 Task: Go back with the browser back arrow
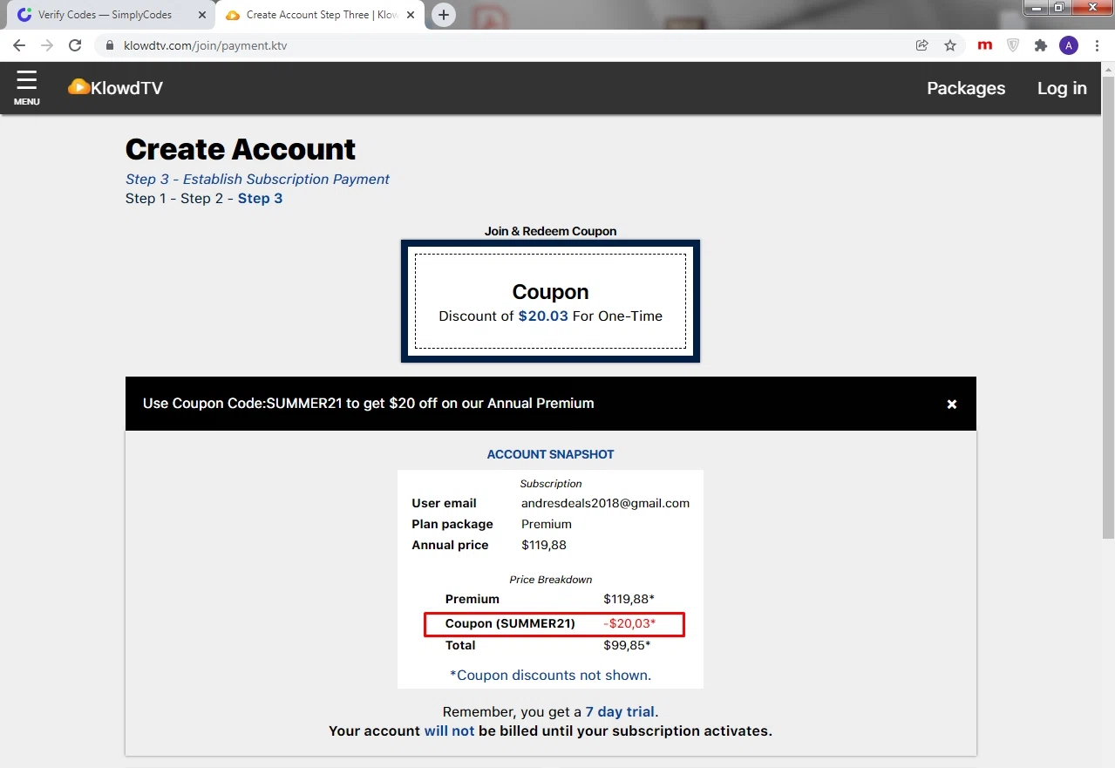point(19,45)
